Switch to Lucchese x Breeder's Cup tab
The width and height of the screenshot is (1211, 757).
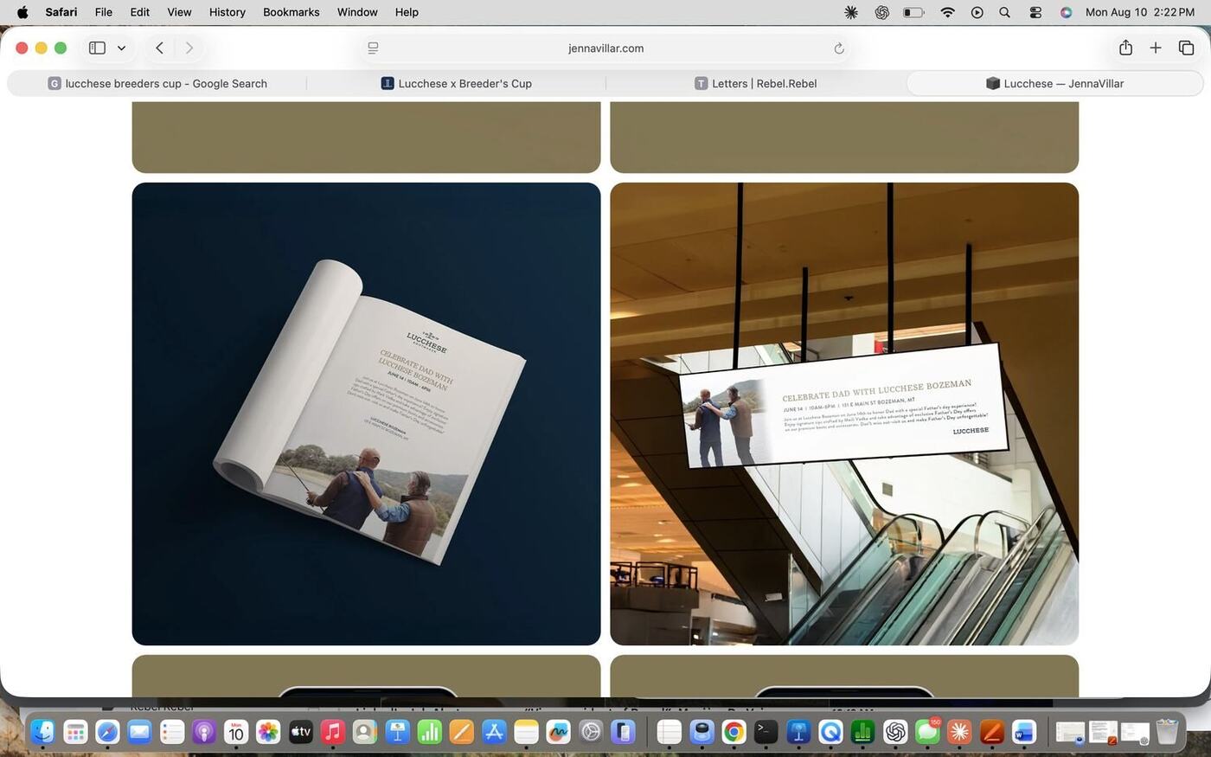(x=457, y=84)
